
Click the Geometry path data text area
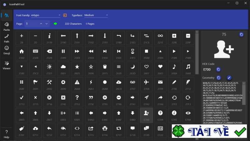coord(222,103)
